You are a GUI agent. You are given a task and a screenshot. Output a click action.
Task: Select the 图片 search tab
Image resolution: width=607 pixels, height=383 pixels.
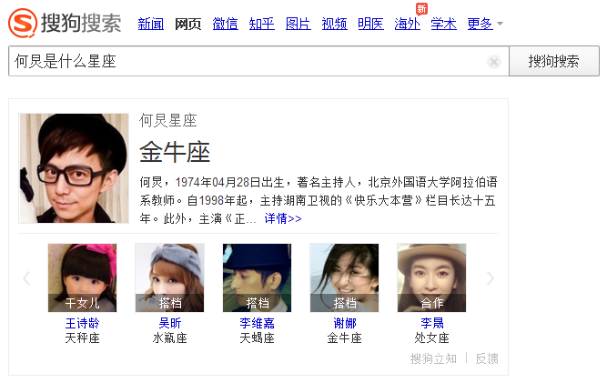298,24
